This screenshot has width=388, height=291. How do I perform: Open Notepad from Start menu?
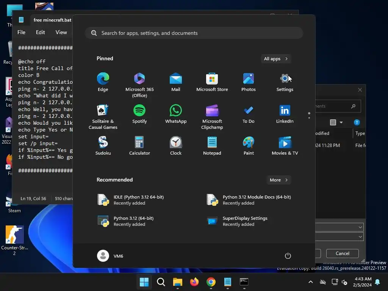(212, 146)
